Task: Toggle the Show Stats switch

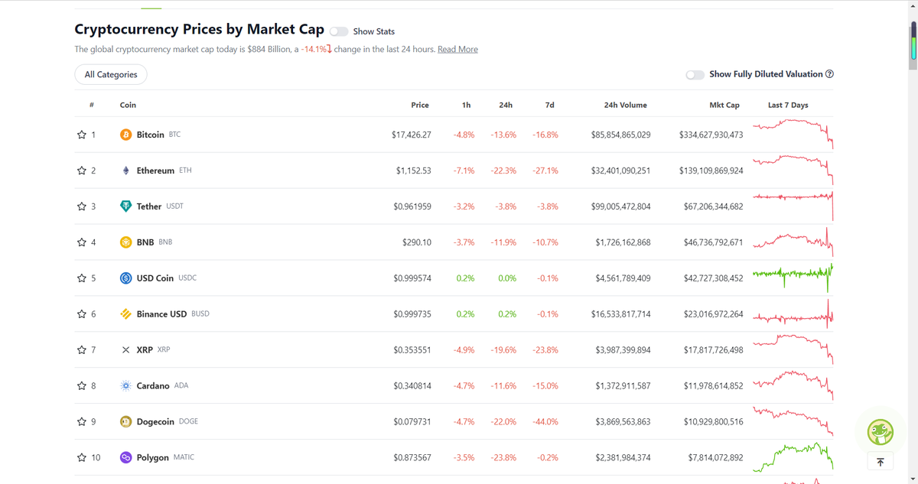Action: pos(339,31)
